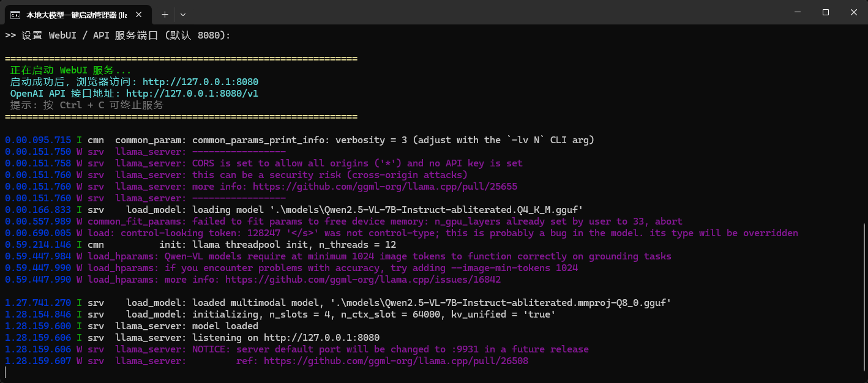The width and height of the screenshot is (868, 383).
Task: Click timestamp 0.00.557.989
Action: pos(38,221)
